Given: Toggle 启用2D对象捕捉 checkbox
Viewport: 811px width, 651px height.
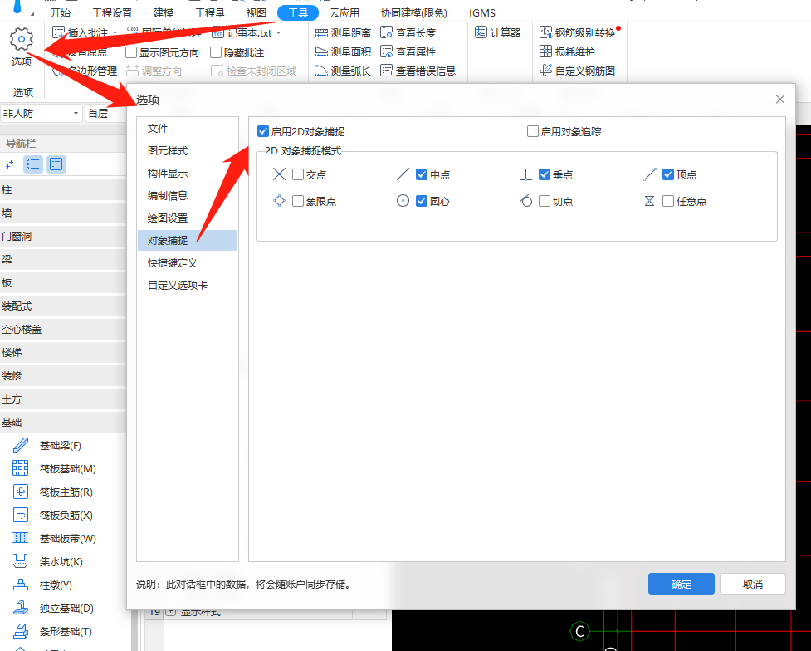Looking at the screenshot, I should tap(263, 131).
